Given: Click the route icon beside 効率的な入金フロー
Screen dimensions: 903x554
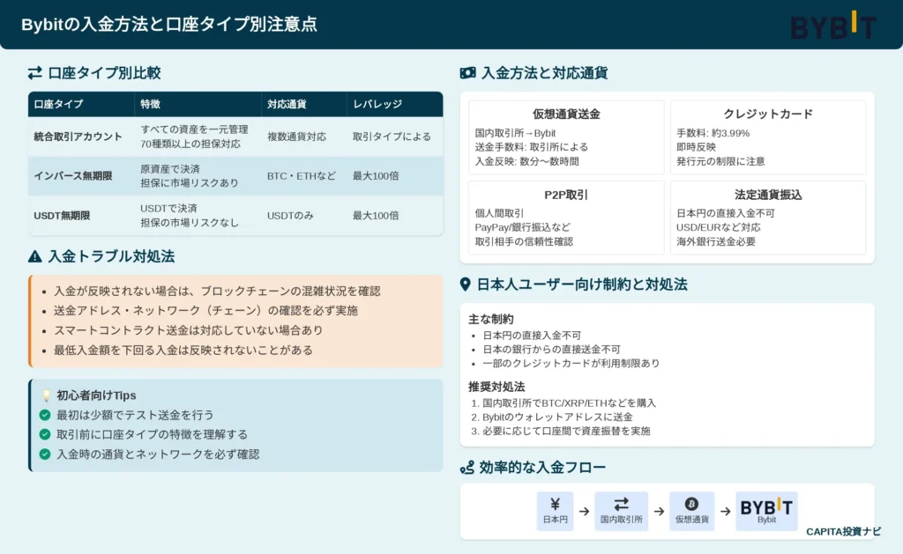Looking at the screenshot, I should point(467,468).
